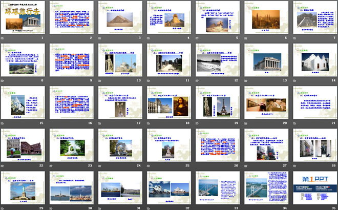Select text-only slide 26 thumbnail

pos(218,145)
